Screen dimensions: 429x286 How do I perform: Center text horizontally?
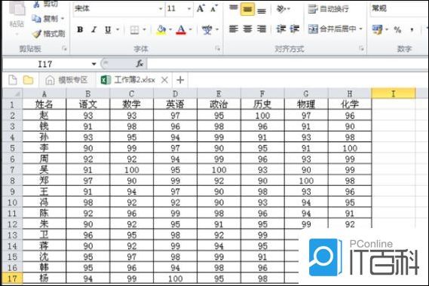(x=247, y=29)
